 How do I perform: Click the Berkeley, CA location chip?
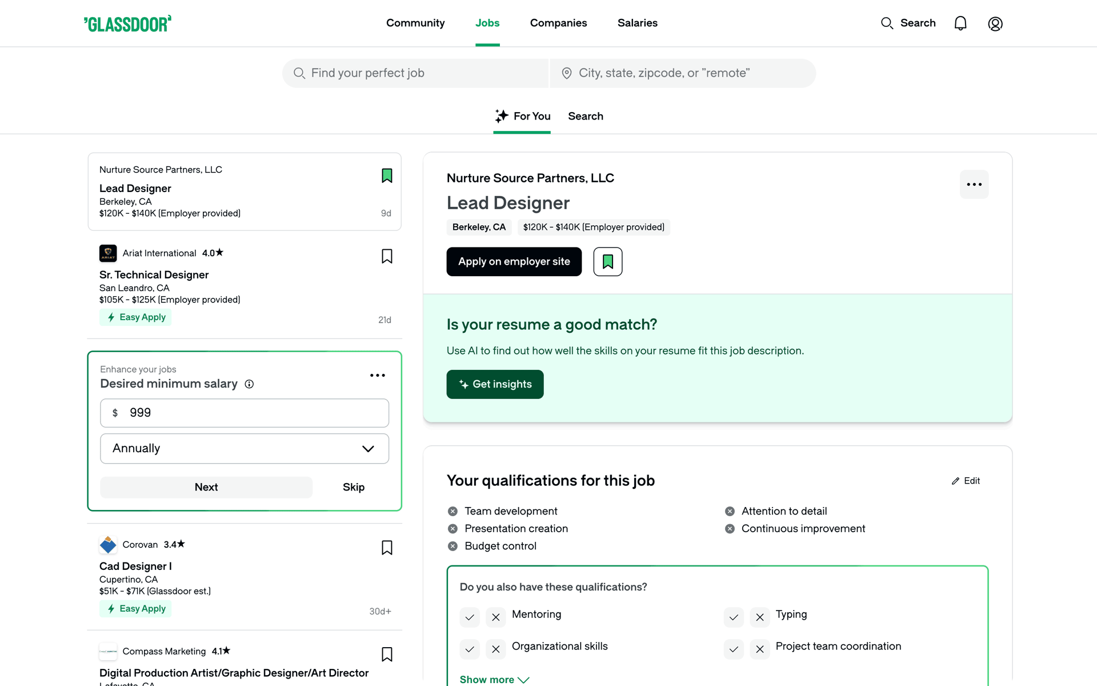479,228
